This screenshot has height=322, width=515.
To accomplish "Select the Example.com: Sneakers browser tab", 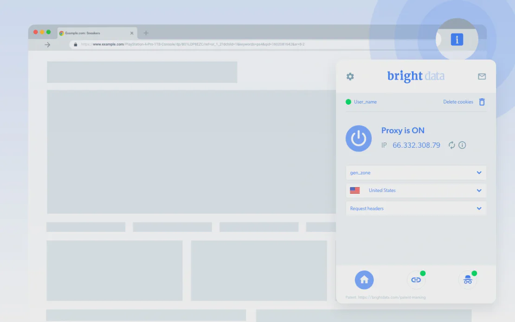I will pyautogui.click(x=97, y=33).
